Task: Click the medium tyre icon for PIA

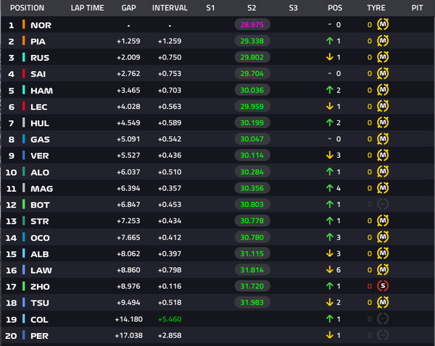Action: 383,41
